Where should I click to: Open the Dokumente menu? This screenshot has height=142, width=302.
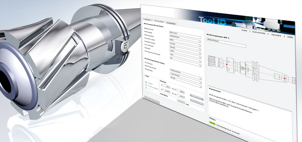point(258,32)
